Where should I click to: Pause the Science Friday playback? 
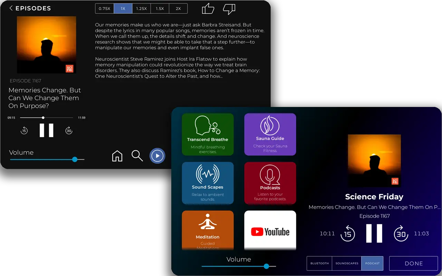[374, 233]
